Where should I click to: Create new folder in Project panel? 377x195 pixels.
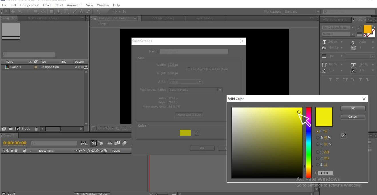click(x=11, y=129)
